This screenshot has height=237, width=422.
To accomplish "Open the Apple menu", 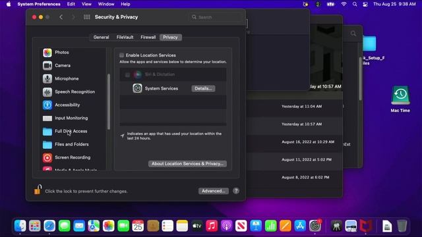I will 9,4.
